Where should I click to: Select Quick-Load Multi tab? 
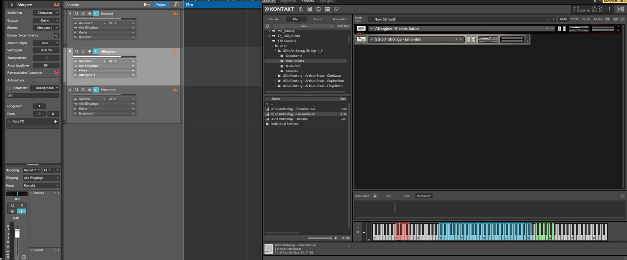click(x=388, y=196)
